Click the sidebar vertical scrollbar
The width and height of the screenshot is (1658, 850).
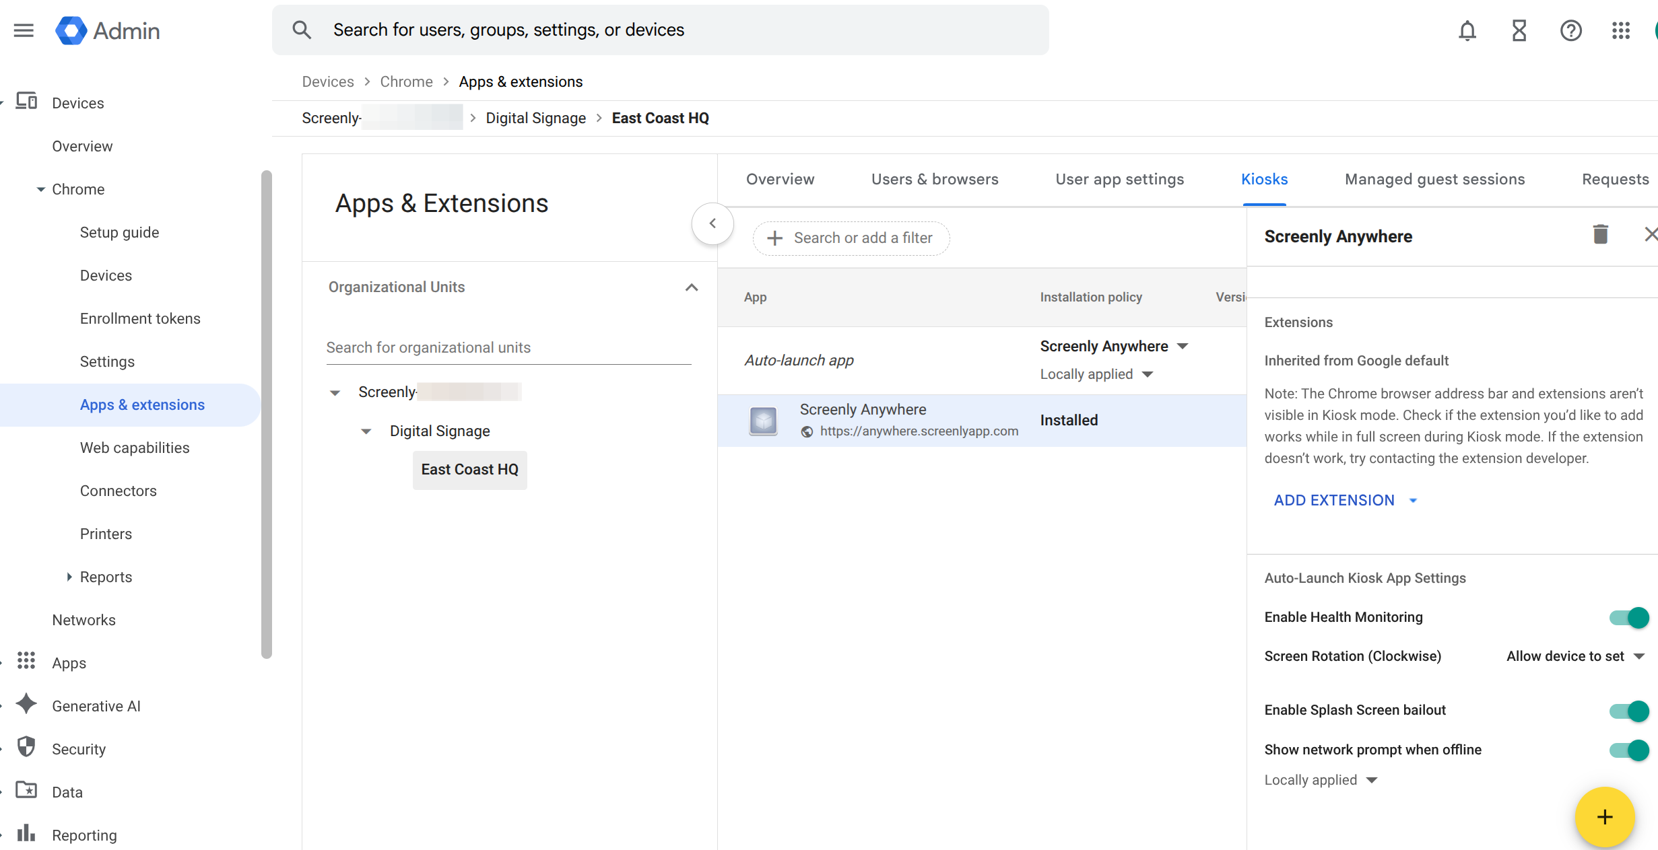pyautogui.click(x=267, y=414)
